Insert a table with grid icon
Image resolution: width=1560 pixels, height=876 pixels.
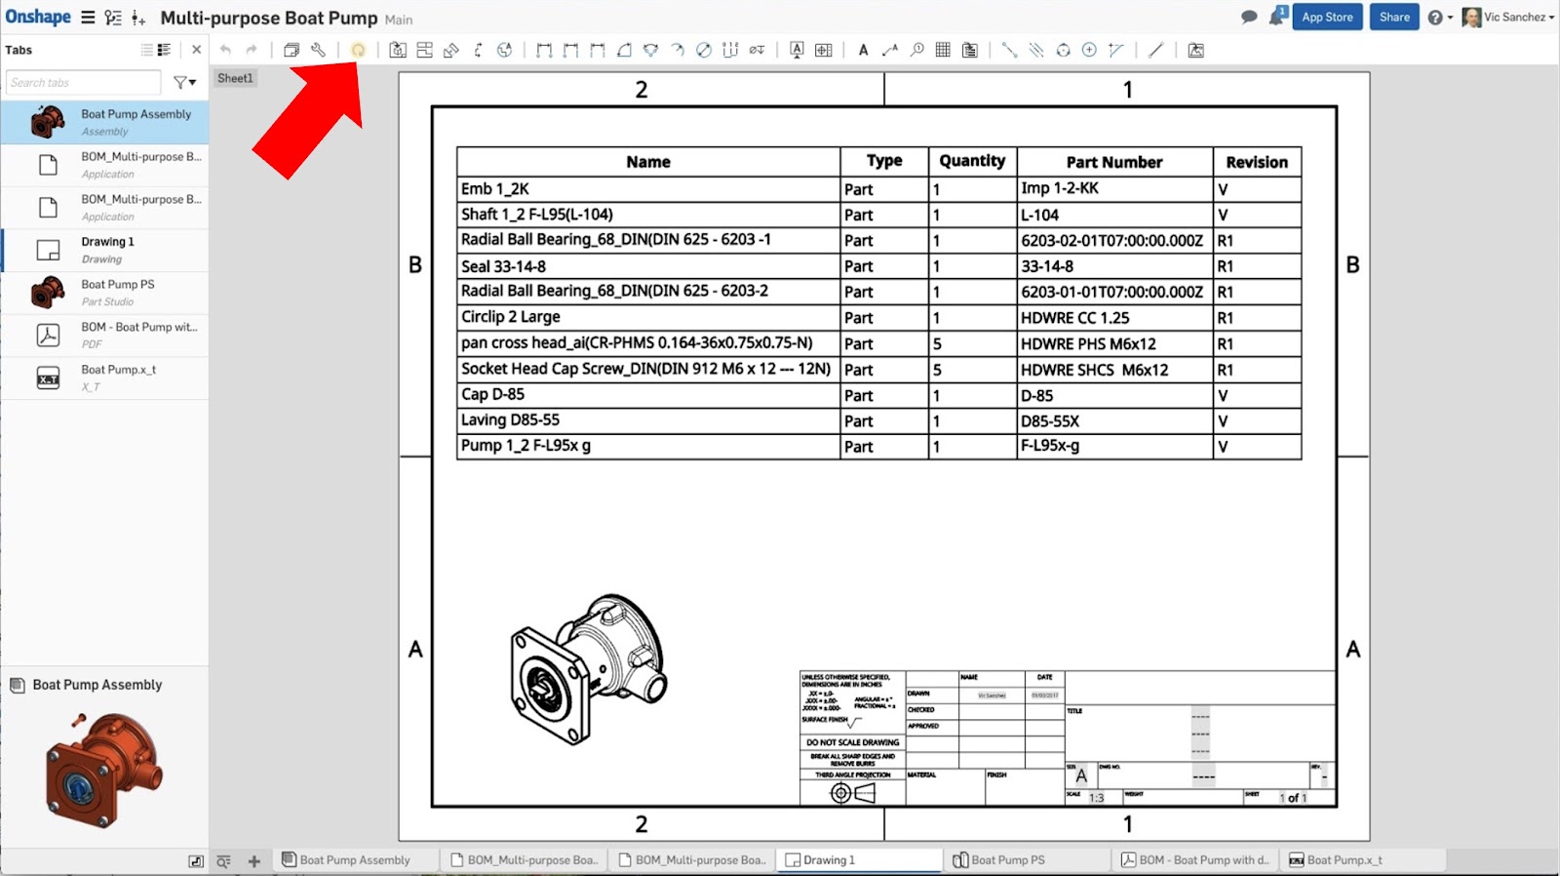click(x=943, y=50)
